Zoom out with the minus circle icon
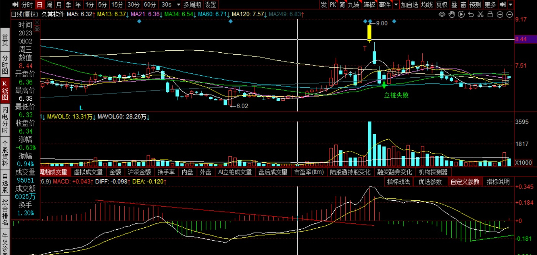The image size is (537, 255). pyautogui.click(x=509, y=14)
